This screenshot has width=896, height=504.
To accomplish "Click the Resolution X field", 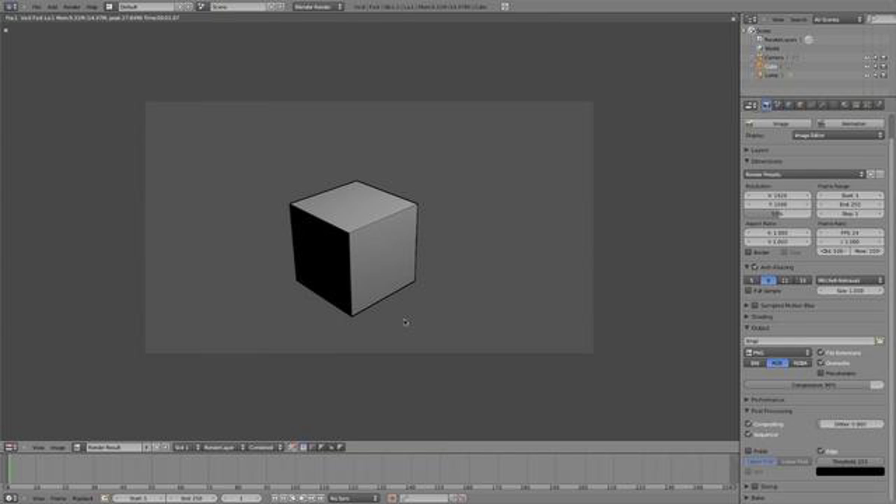I will [778, 195].
